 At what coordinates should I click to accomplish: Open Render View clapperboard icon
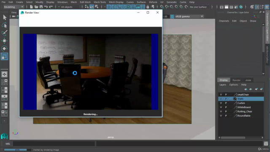[221, 7]
